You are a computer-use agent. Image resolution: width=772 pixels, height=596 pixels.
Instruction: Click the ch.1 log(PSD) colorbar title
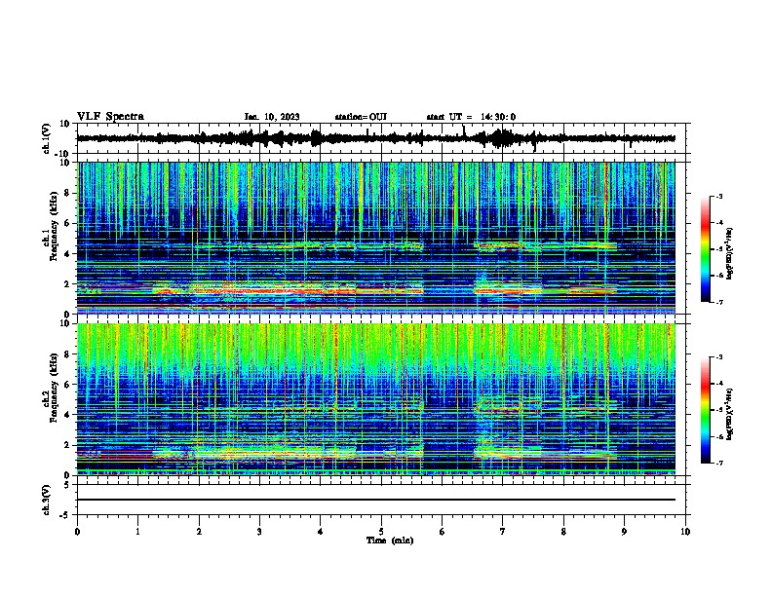[730, 254]
